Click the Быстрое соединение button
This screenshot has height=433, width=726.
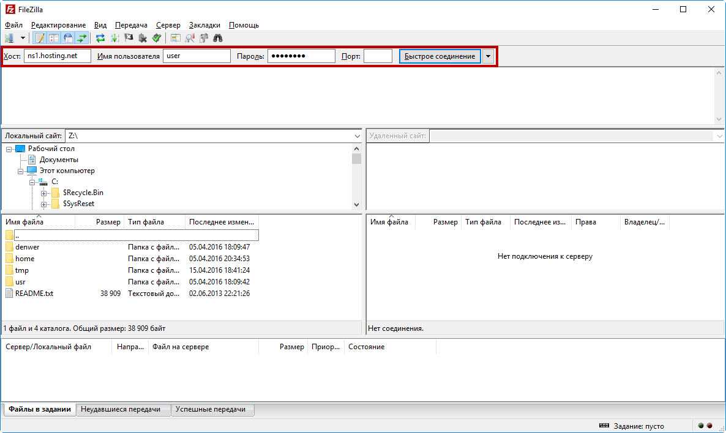pos(440,56)
